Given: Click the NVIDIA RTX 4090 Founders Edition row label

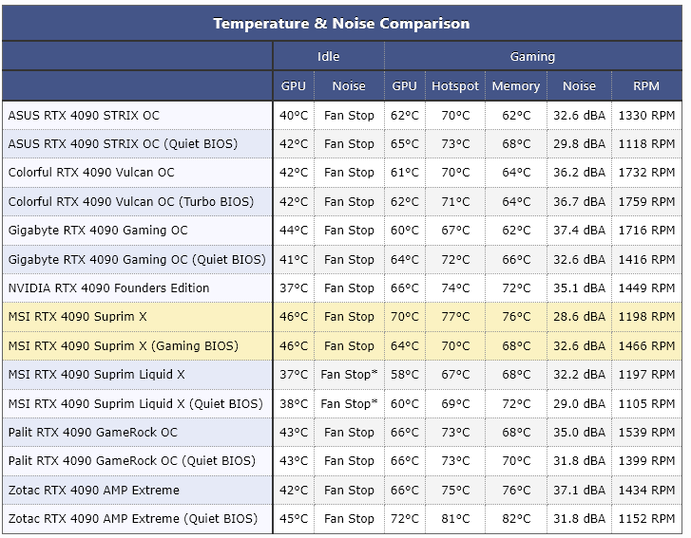Looking at the screenshot, I should (108, 288).
